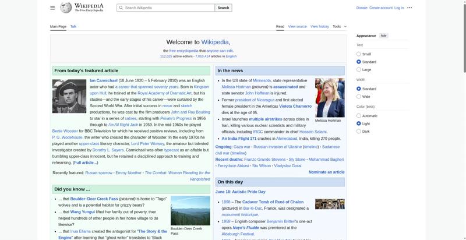Click the Create account link

(381, 8)
